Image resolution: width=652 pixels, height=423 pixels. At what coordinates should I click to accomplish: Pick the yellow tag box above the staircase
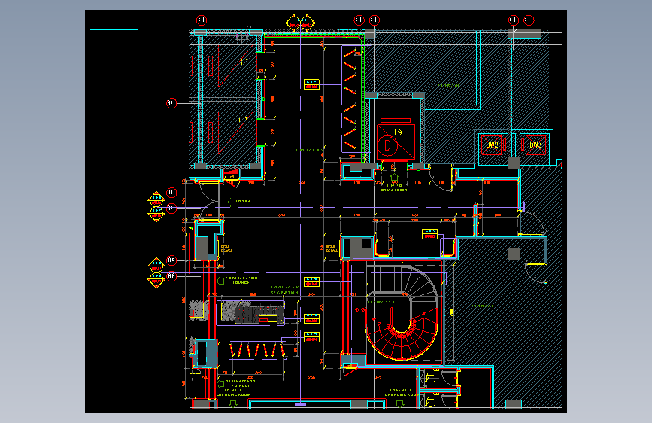coord(429,233)
